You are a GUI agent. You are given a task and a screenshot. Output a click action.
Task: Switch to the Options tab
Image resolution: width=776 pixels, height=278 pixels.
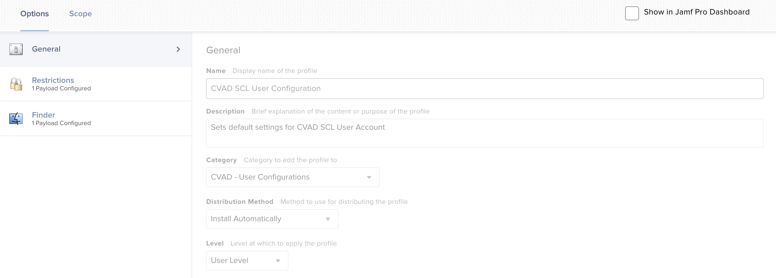pyautogui.click(x=34, y=14)
